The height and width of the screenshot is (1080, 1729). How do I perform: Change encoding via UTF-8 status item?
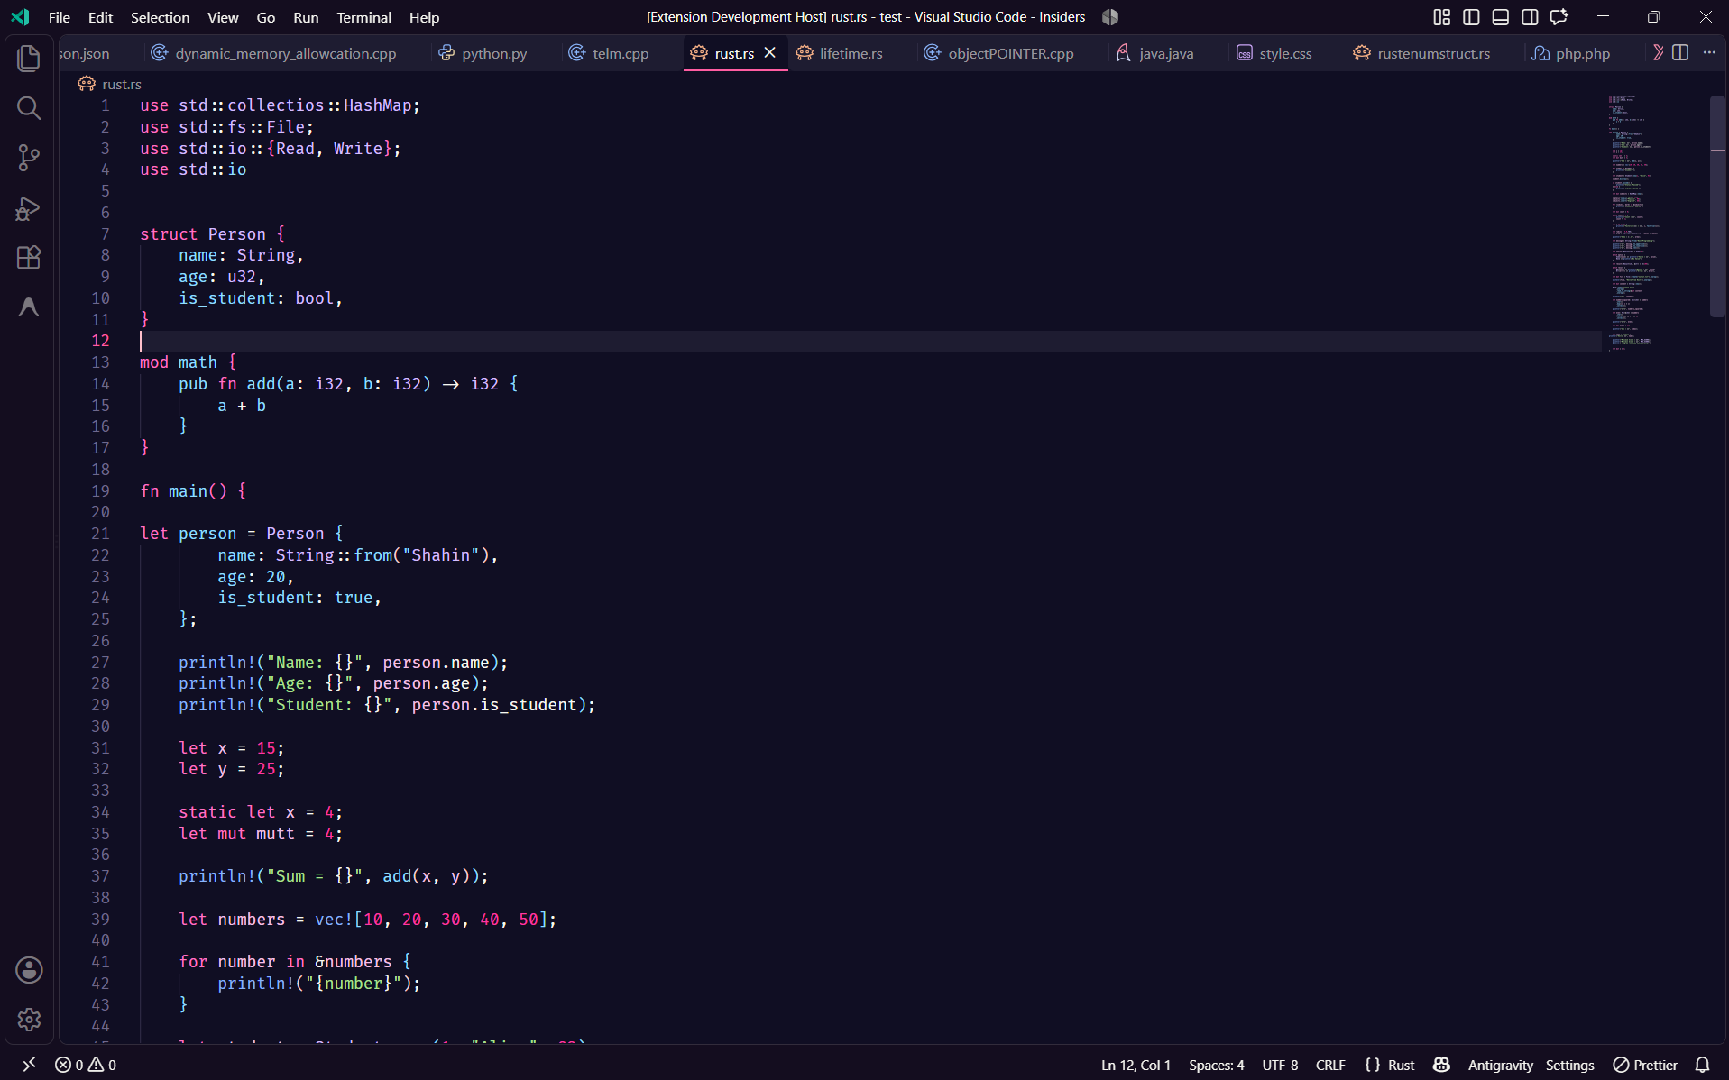tap(1280, 1065)
